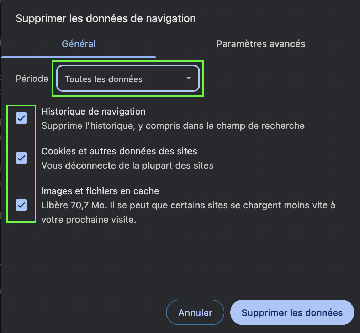
Task: Confirm with Supprimer les données button
Action: click(292, 313)
